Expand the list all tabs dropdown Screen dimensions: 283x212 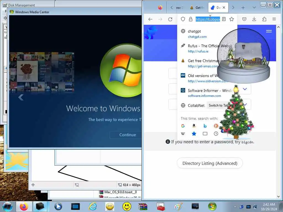click(x=254, y=7)
